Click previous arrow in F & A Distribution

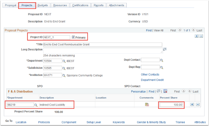point(184,91)
